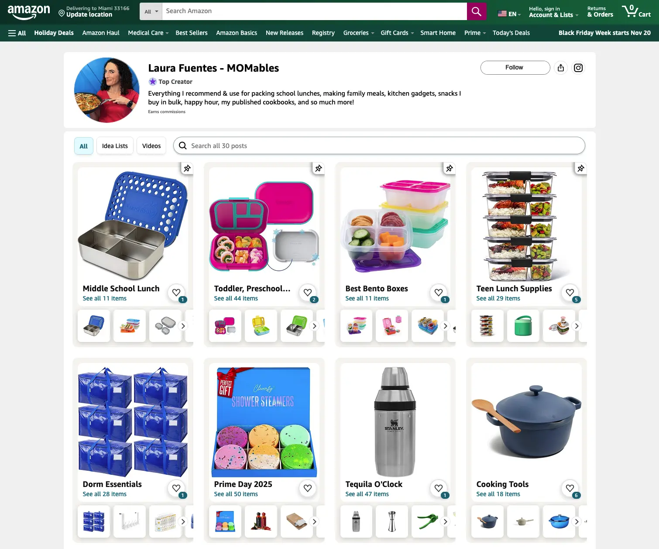
Task: Open See all 47 items link
Action: (x=367, y=494)
